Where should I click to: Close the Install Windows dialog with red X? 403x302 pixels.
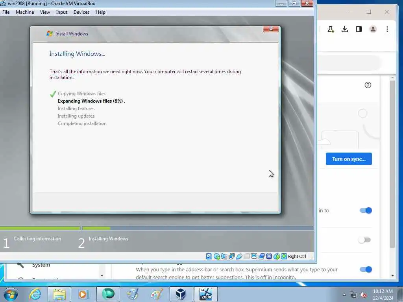(x=271, y=29)
